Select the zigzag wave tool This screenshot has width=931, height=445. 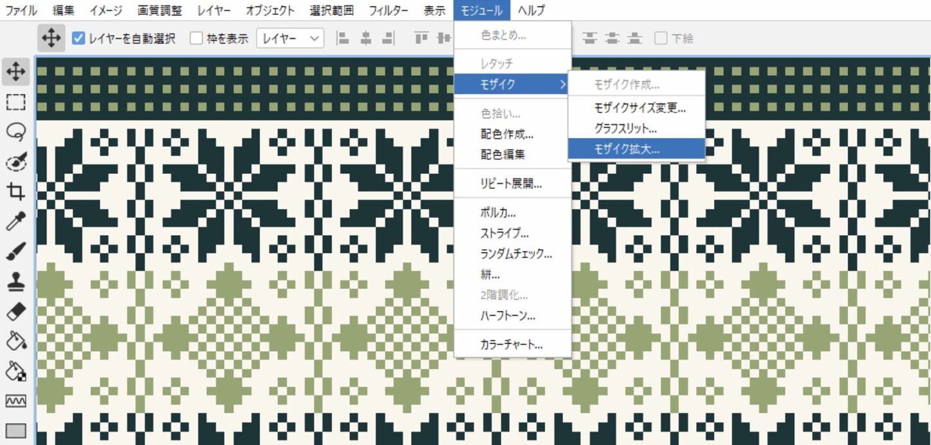(16, 401)
